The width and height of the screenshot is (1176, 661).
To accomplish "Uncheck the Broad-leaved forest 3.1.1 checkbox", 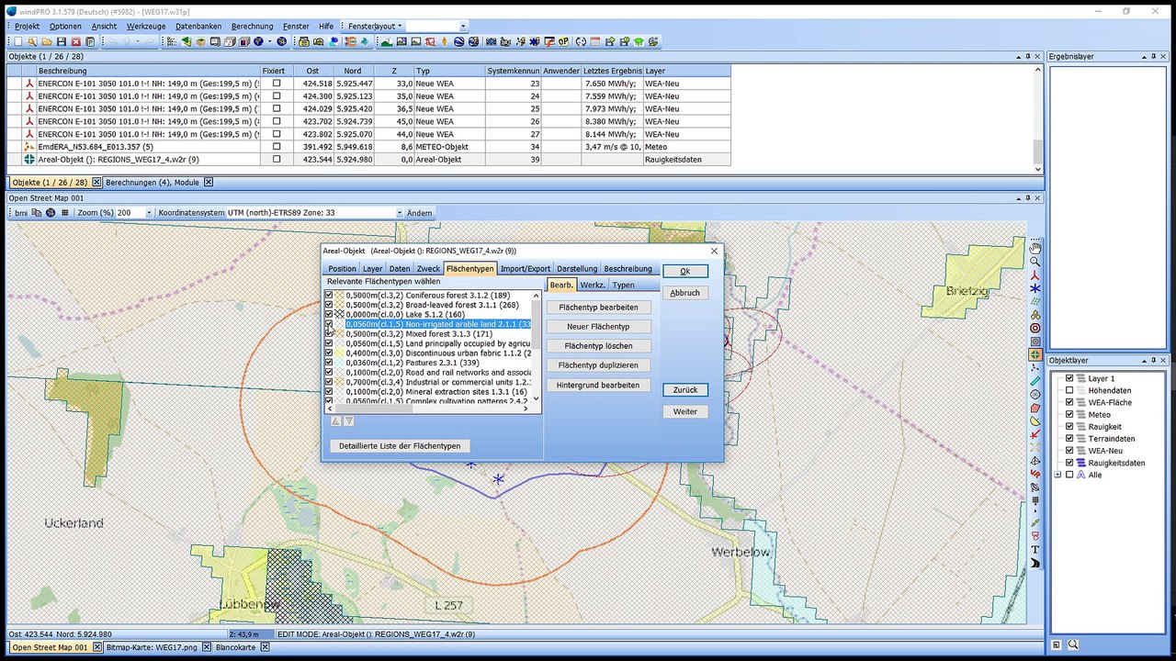I will [x=329, y=305].
